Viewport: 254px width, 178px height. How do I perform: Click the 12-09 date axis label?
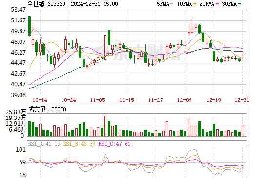(x=185, y=100)
